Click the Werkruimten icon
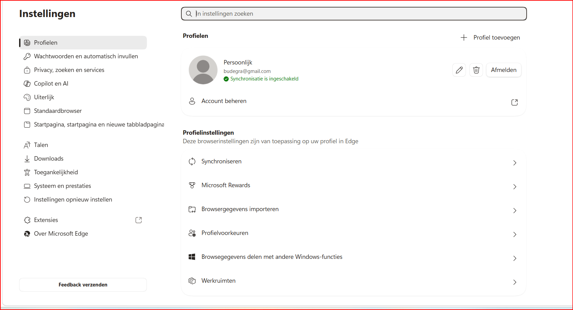This screenshot has width=573, height=310. point(192,281)
